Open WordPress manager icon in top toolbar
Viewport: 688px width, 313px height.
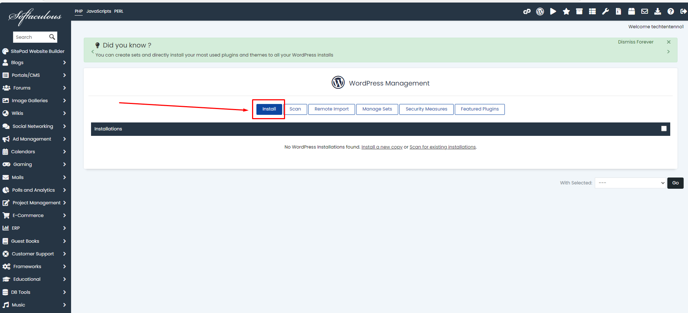[540, 12]
